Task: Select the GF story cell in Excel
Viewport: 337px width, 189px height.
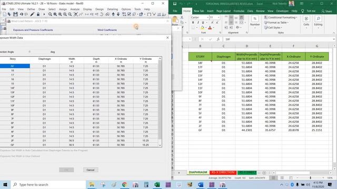Action: coord(200,130)
